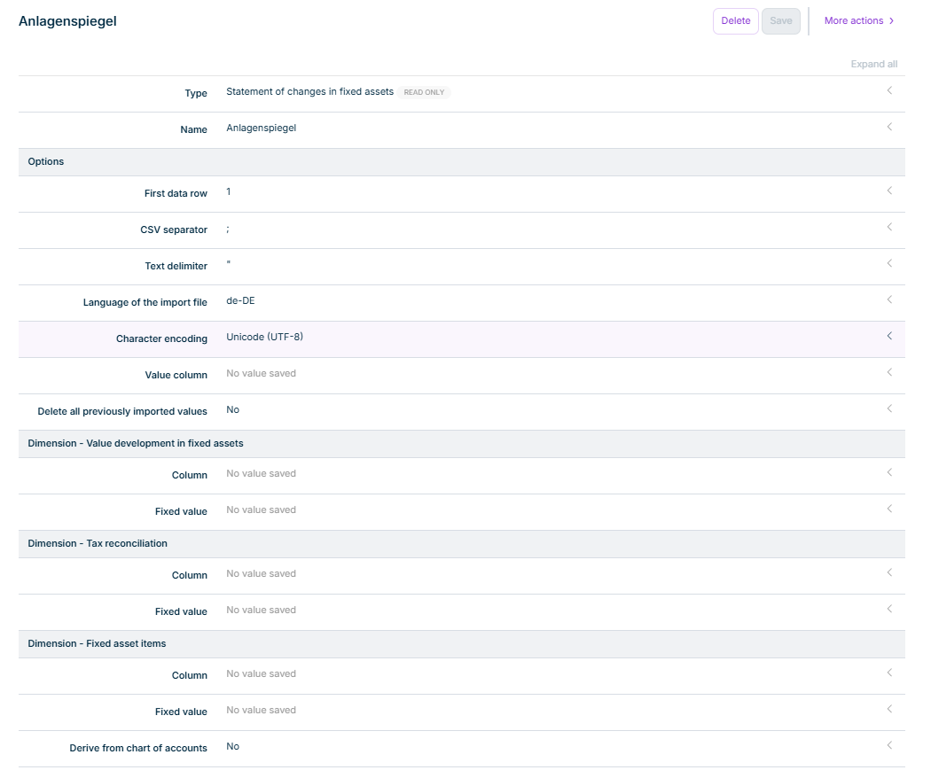This screenshot has height=770, width=931.
Task: Click the Options section header
Action: tap(462, 162)
